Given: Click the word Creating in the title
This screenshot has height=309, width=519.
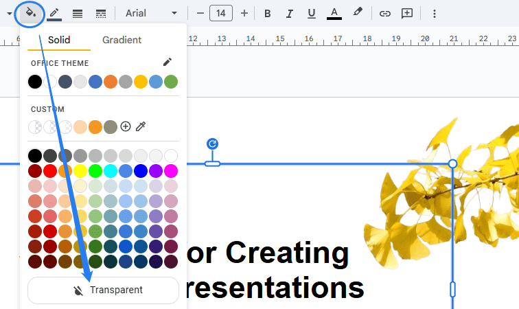Looking at the screenshot, I should tap(287, 253).
